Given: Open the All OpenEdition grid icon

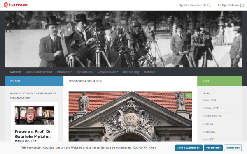Looking at the screenshot, I should coord(242,5).
